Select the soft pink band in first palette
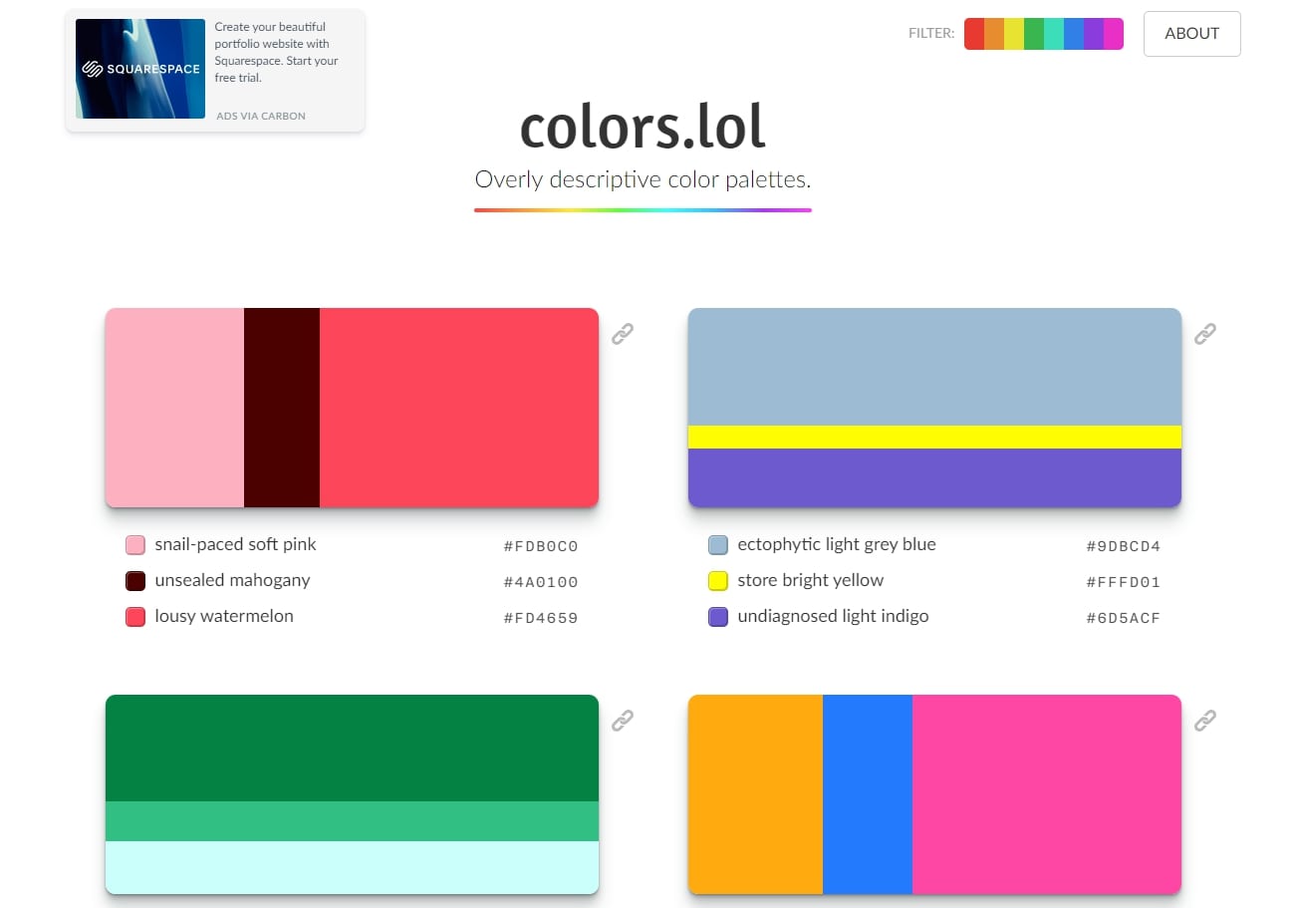 pyautogui.click(x=174, y=408)
